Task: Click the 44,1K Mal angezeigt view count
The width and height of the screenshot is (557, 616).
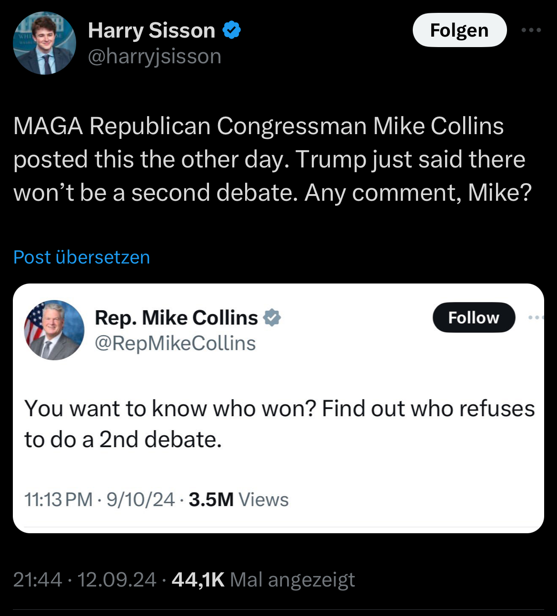Action: [263, 579]
